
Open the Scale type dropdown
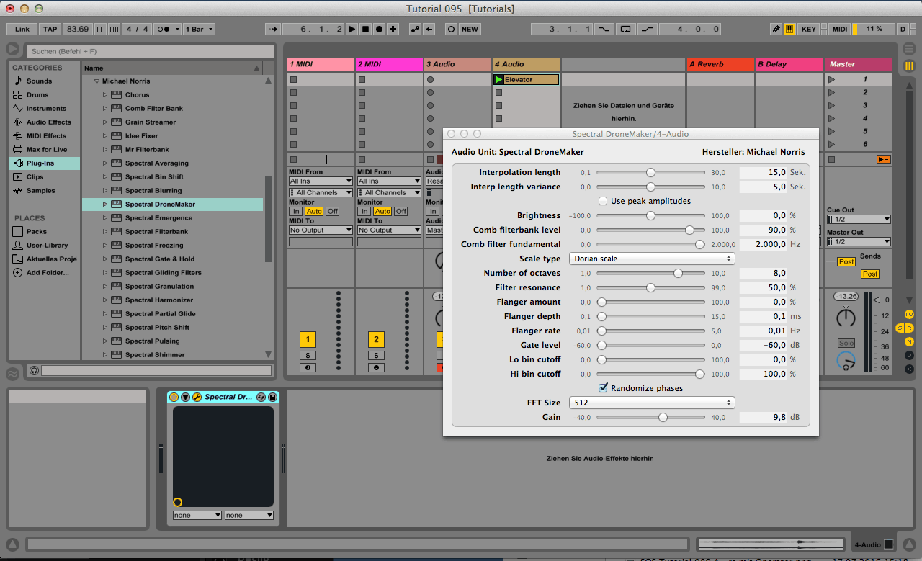(x=651, y=259)
